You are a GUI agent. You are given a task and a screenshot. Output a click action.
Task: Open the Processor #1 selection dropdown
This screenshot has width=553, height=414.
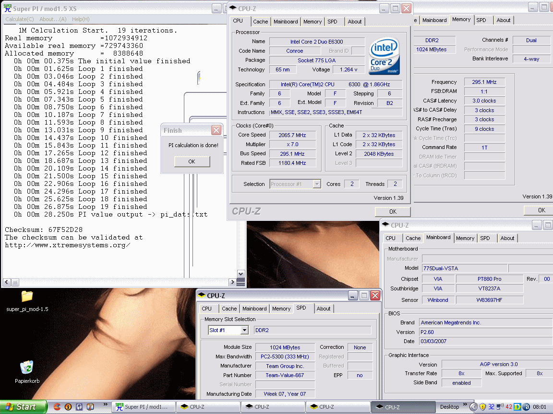pos(317,184)
